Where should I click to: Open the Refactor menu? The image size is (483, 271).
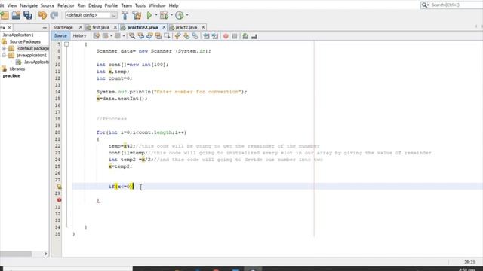66,5
